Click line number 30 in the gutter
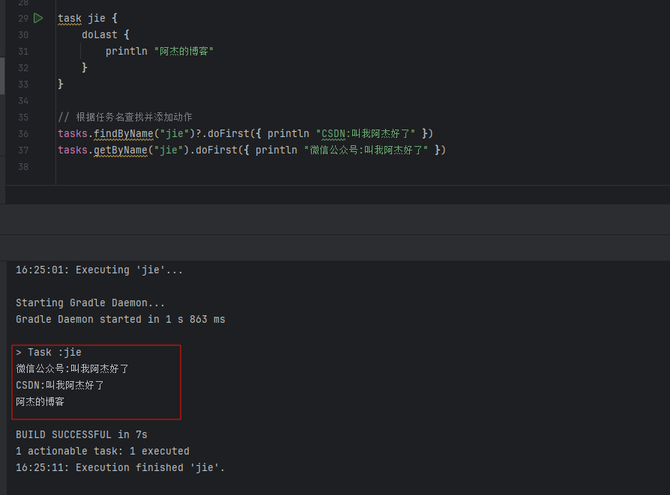The width and height of the screenshot is (670, 495). click(23, 35)
